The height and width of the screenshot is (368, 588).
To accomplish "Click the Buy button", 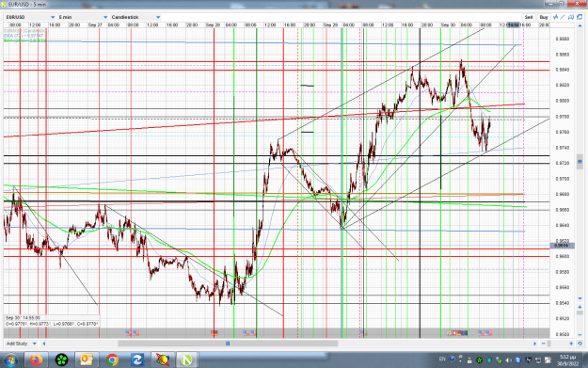I will (544, 17).
